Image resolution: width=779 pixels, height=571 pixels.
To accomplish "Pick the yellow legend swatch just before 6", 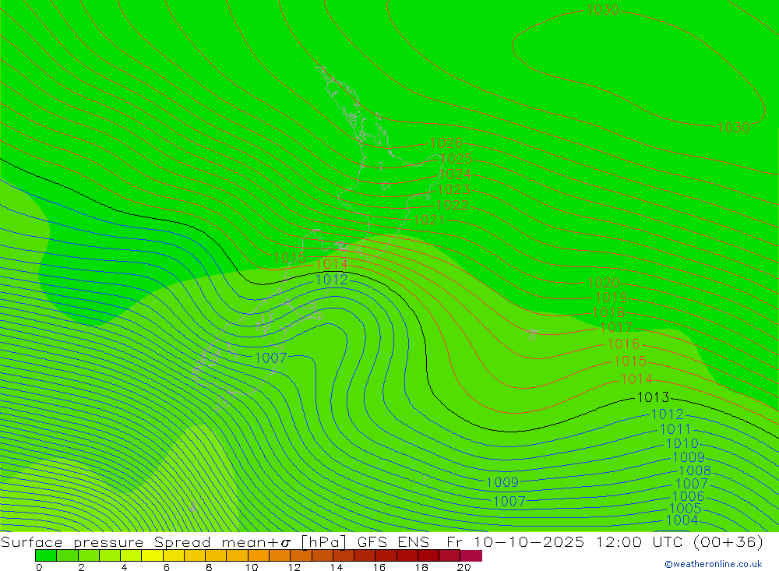I will [152, 555].
